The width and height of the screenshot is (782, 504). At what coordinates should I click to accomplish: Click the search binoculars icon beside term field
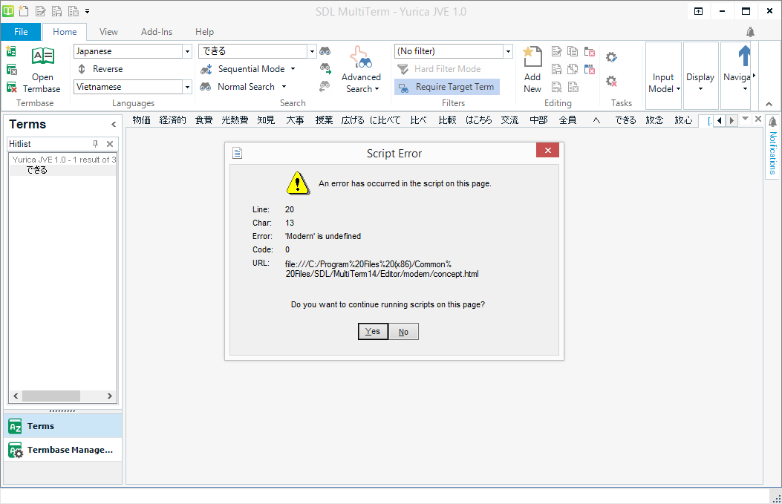[x=325, y=51]
